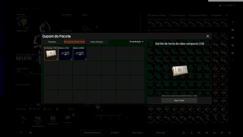Screen dimensions: 243x137
Task: Click the equipment price value 591.010
Action: (24, 58)
